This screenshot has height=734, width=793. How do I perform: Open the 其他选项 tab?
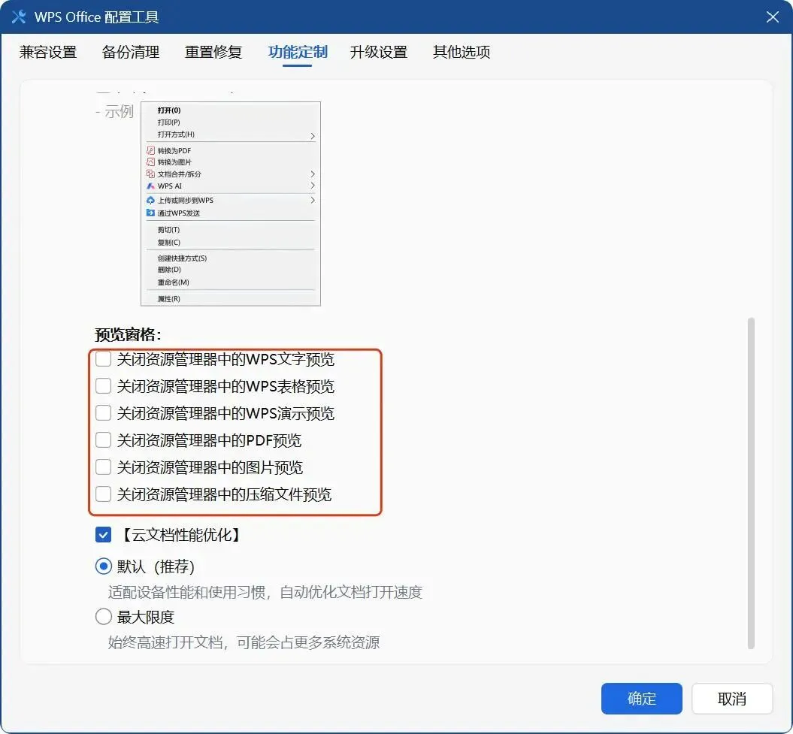click(462, 52)
